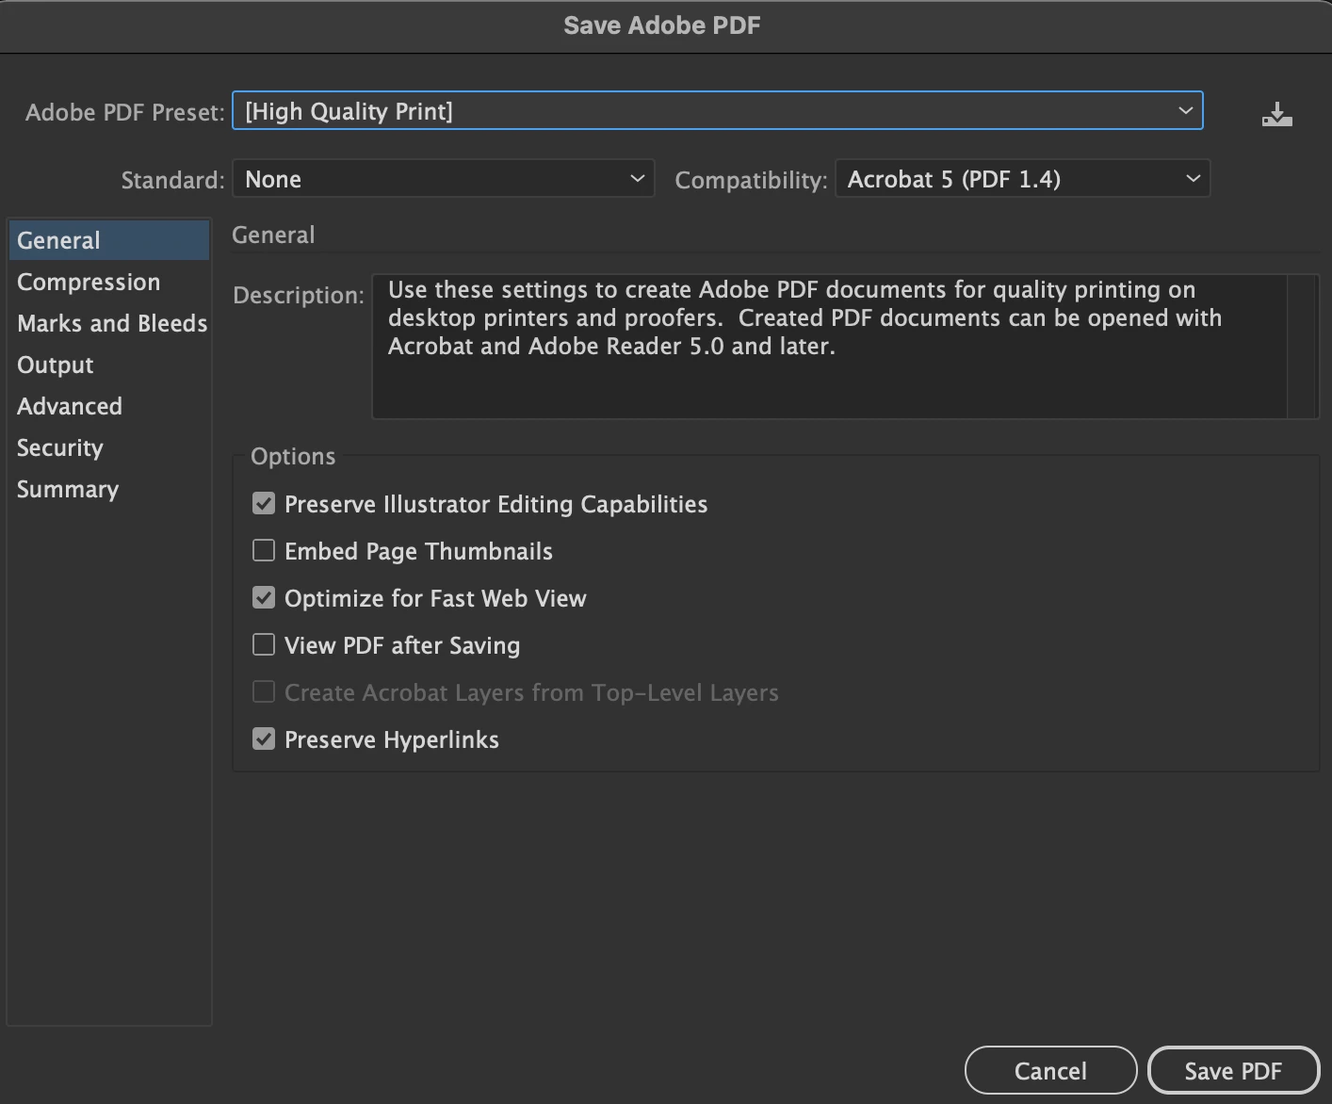This screenshot has height=1104, width=1332.
Task: Click the Save PDF button
Action: pos(1233,1071)
